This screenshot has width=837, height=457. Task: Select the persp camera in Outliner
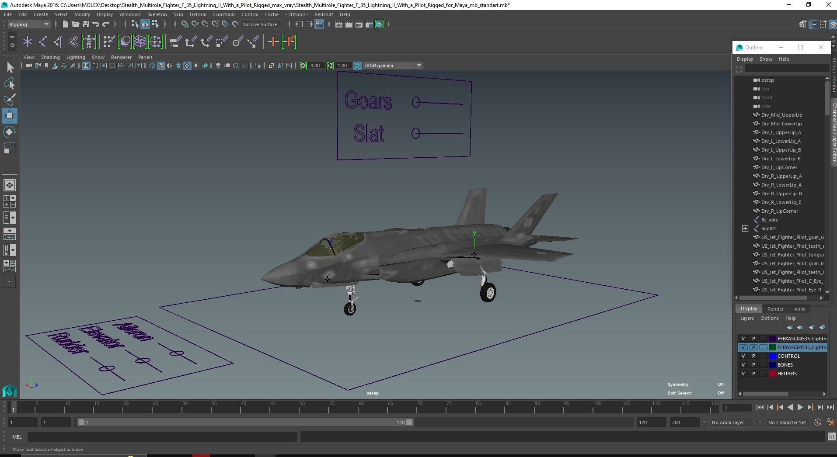(767, 80)
